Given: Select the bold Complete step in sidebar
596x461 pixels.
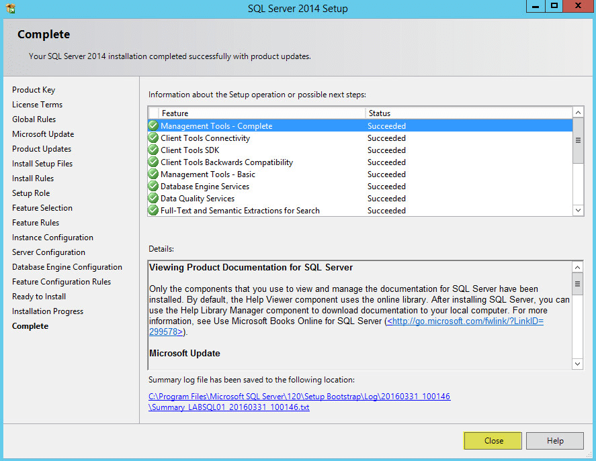Looking at the screenshot, I should (30, 326).
